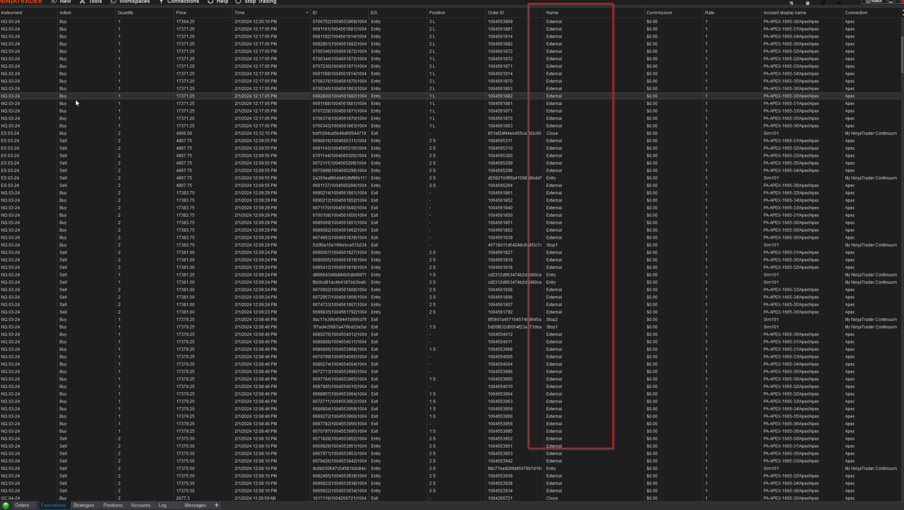Viewport: 904px width, 510px height.
Task: Open the Messages tab
Action: (195, 505)
